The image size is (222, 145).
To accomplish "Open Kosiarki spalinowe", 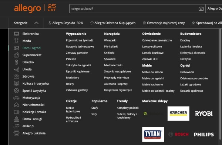I will click(192, 91).
